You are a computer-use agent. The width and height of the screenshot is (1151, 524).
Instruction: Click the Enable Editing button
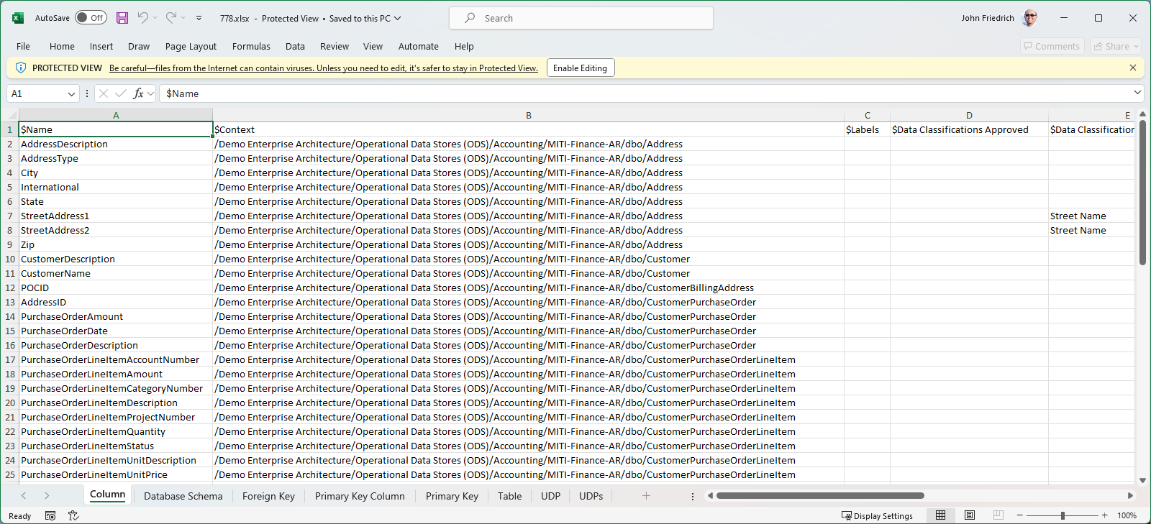tap(580, 68)
